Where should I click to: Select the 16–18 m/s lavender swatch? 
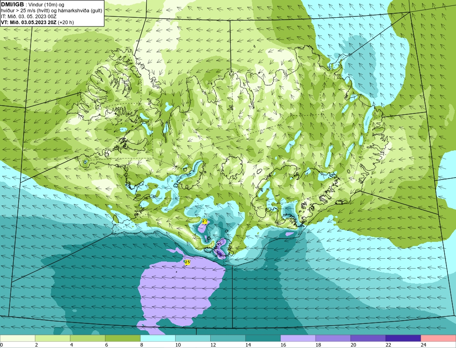pyautogui.click(x=298, y=338)
